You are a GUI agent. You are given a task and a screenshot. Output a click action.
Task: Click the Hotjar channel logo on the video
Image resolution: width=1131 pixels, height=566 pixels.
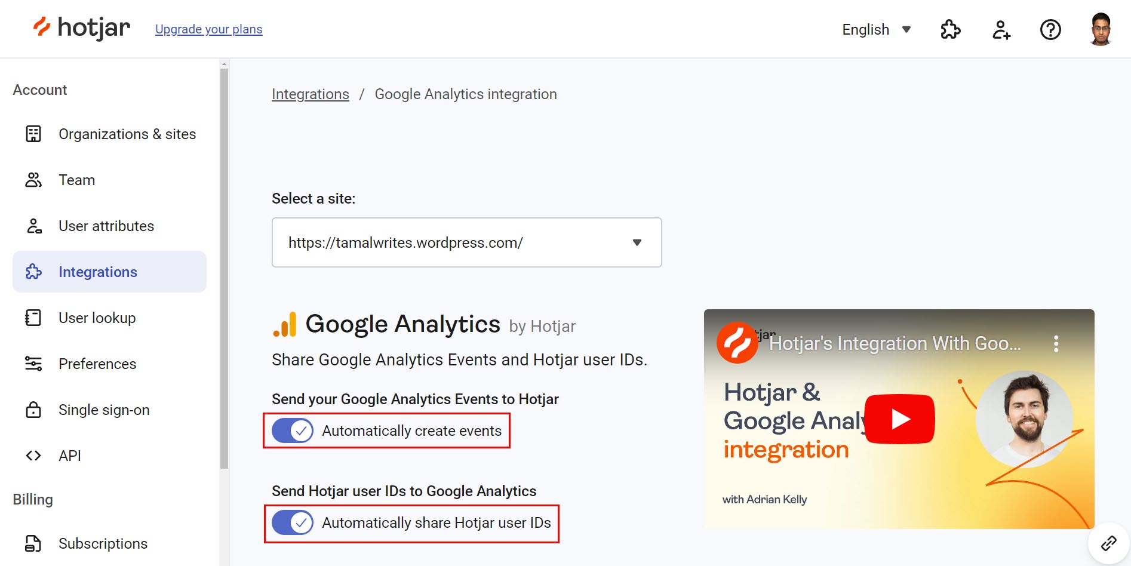[737, 343]
